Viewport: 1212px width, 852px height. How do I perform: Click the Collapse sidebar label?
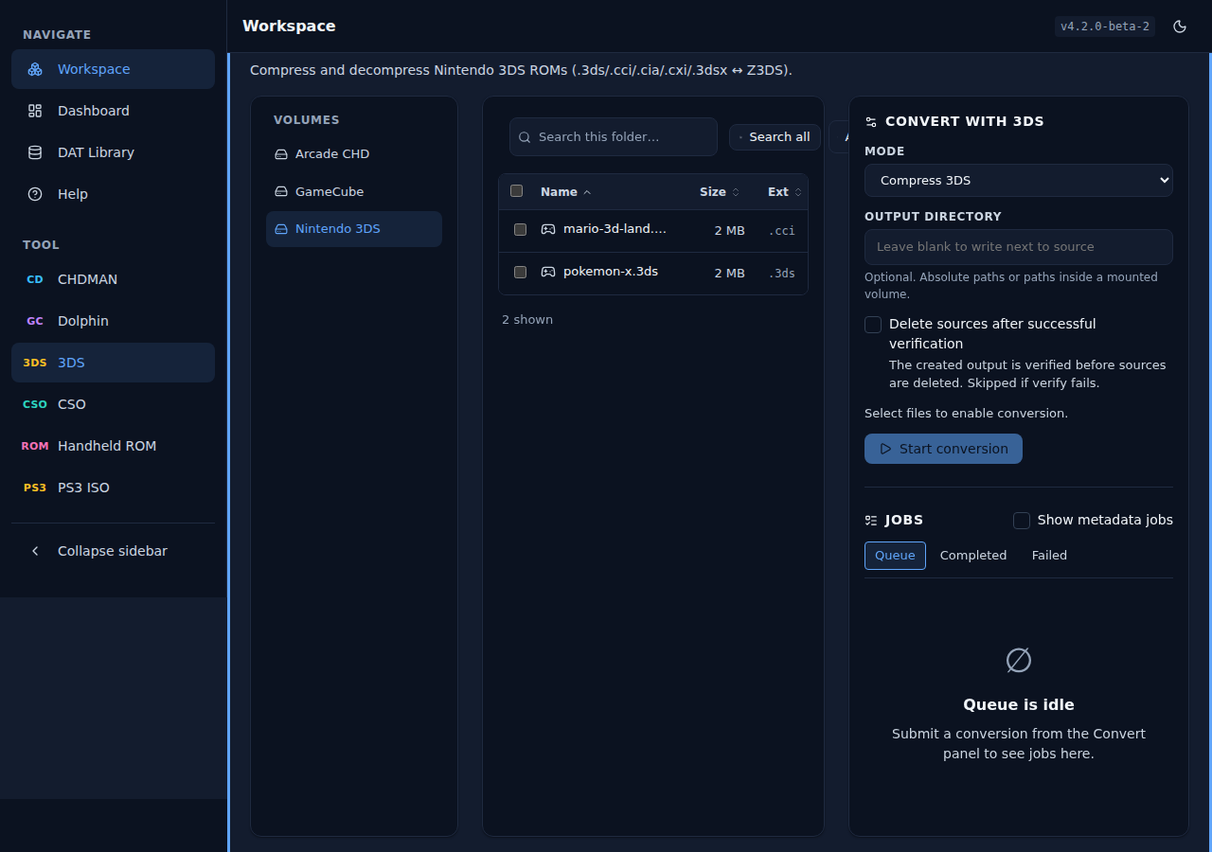click(113, 551)
